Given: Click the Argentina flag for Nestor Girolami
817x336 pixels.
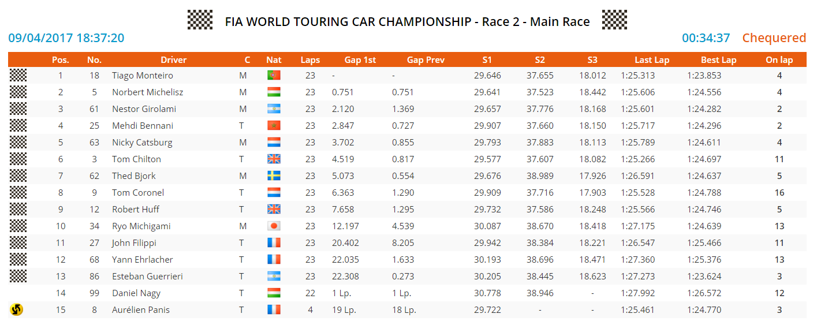Looking at the screenshot, I should pos(274,109).
